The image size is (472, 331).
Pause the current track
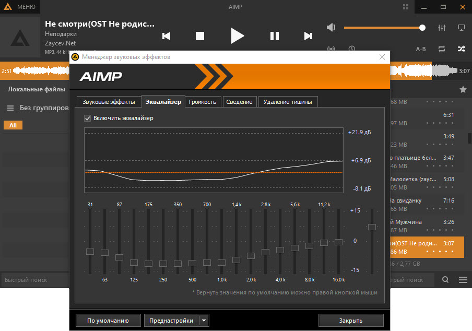click(x=275, y=36)
